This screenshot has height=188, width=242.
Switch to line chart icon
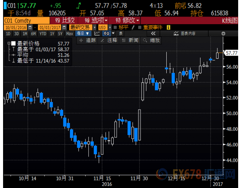click(97, 34)
